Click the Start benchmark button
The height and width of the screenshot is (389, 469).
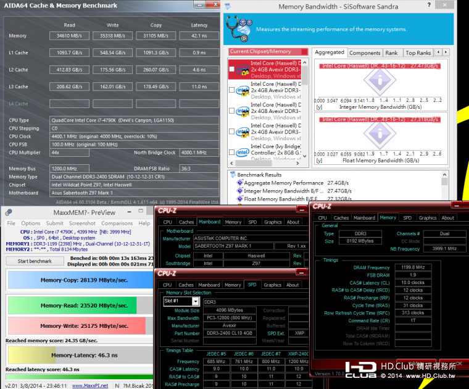pyautogui.click(x=35, y=261)
